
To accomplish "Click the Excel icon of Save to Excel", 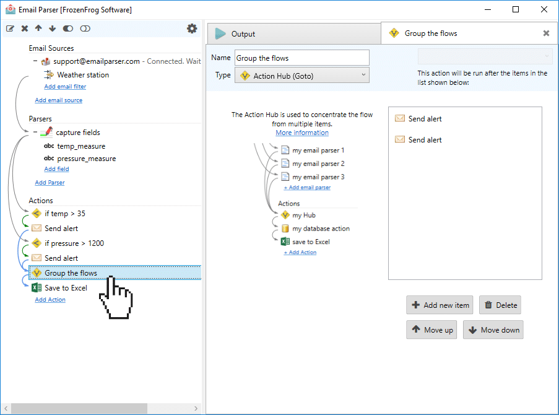I will pyautogui.click(x=37, y=287).
